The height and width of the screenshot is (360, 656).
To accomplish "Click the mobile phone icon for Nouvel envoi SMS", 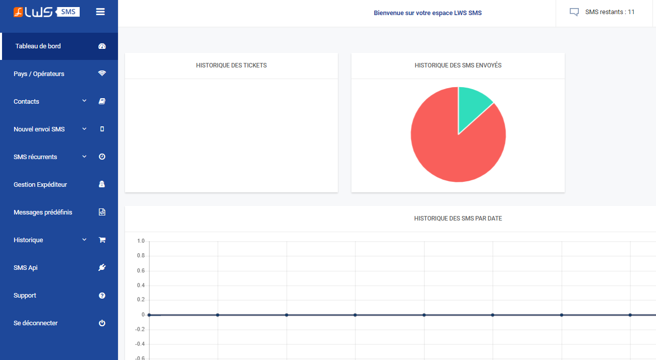I will (x=102, y=129).
